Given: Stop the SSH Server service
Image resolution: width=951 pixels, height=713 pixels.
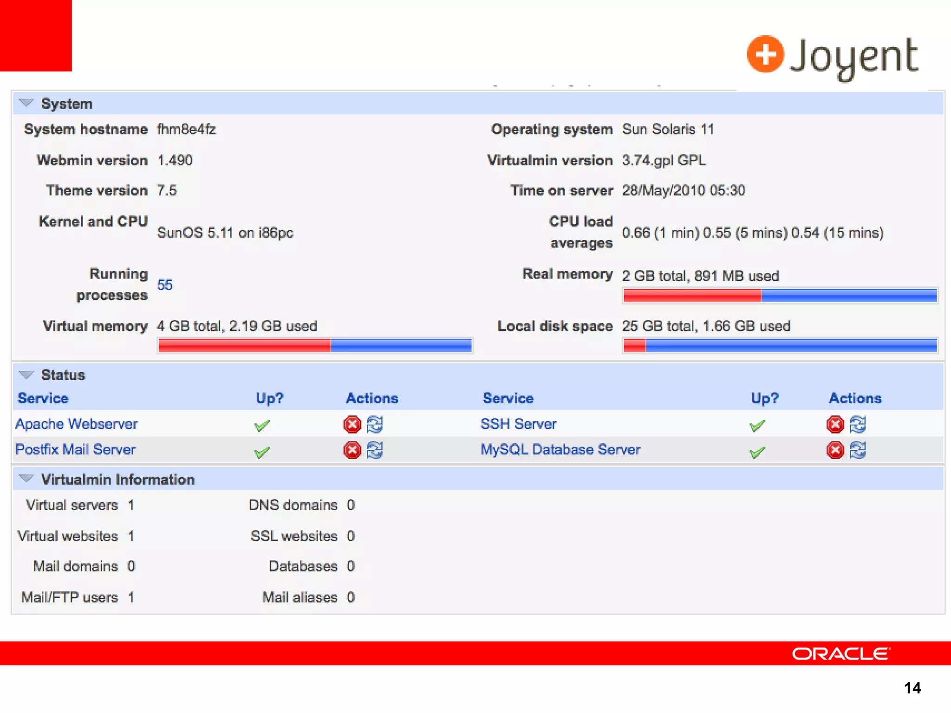Looking at the screenshot, I should 835,424.
